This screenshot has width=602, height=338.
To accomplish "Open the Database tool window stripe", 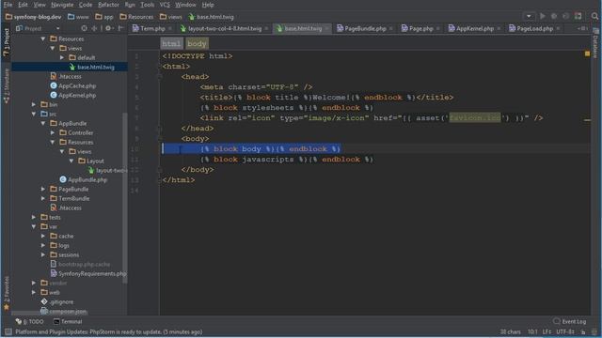I will coord(595,43).
